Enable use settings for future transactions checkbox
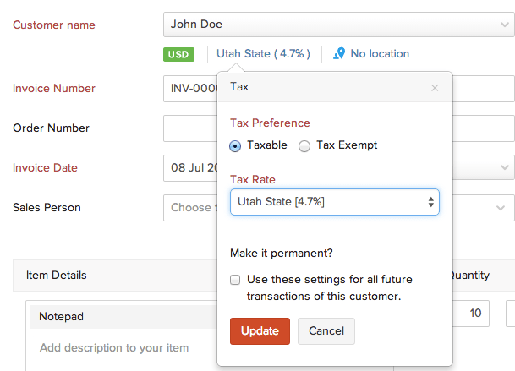Screen dimensions: 515x371 235,280
